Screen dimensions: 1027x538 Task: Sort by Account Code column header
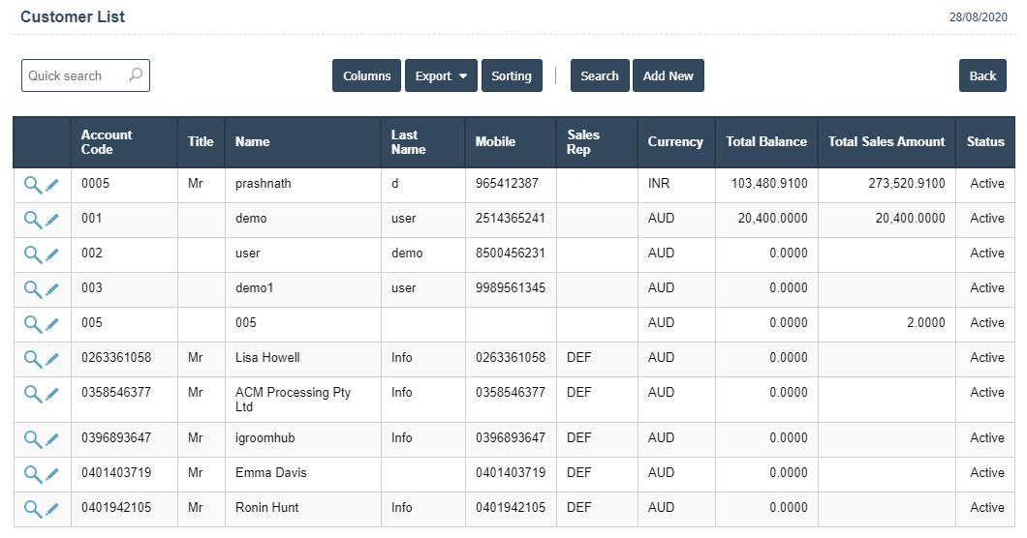(107, 142)
